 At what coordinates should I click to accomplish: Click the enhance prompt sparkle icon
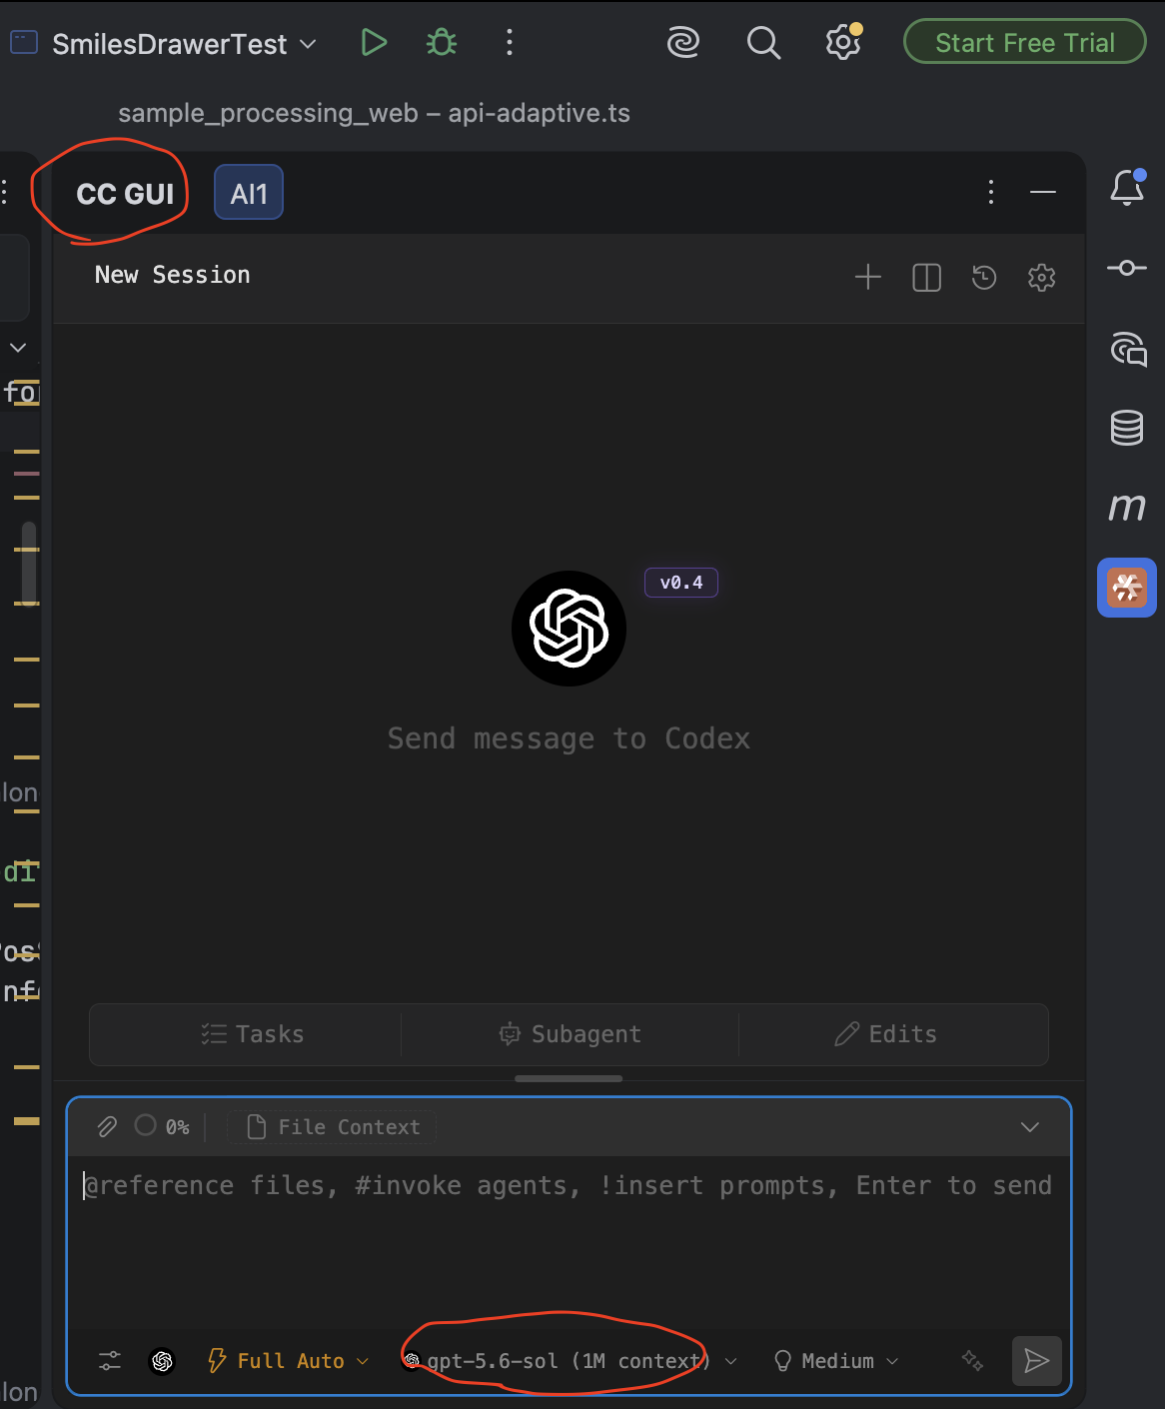pos(972,1361)
